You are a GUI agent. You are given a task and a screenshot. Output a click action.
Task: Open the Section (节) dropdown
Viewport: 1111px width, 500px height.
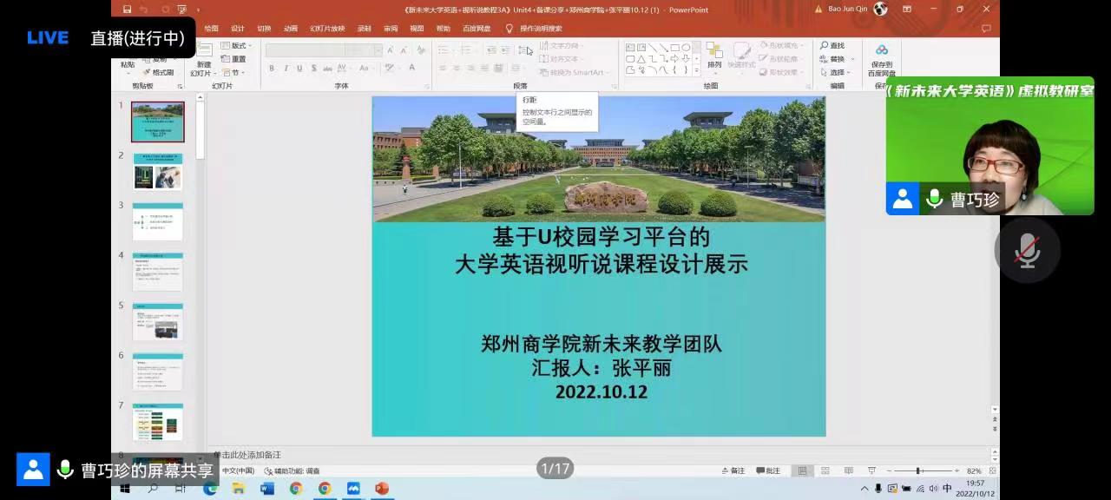(232, 73)
